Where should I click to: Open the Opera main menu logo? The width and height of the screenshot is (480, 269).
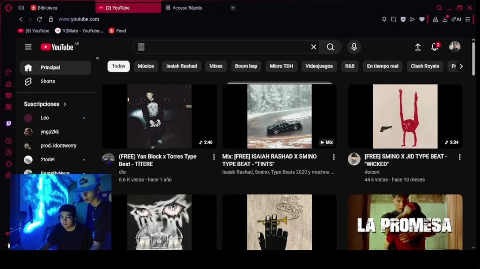[x=9, y=8]
